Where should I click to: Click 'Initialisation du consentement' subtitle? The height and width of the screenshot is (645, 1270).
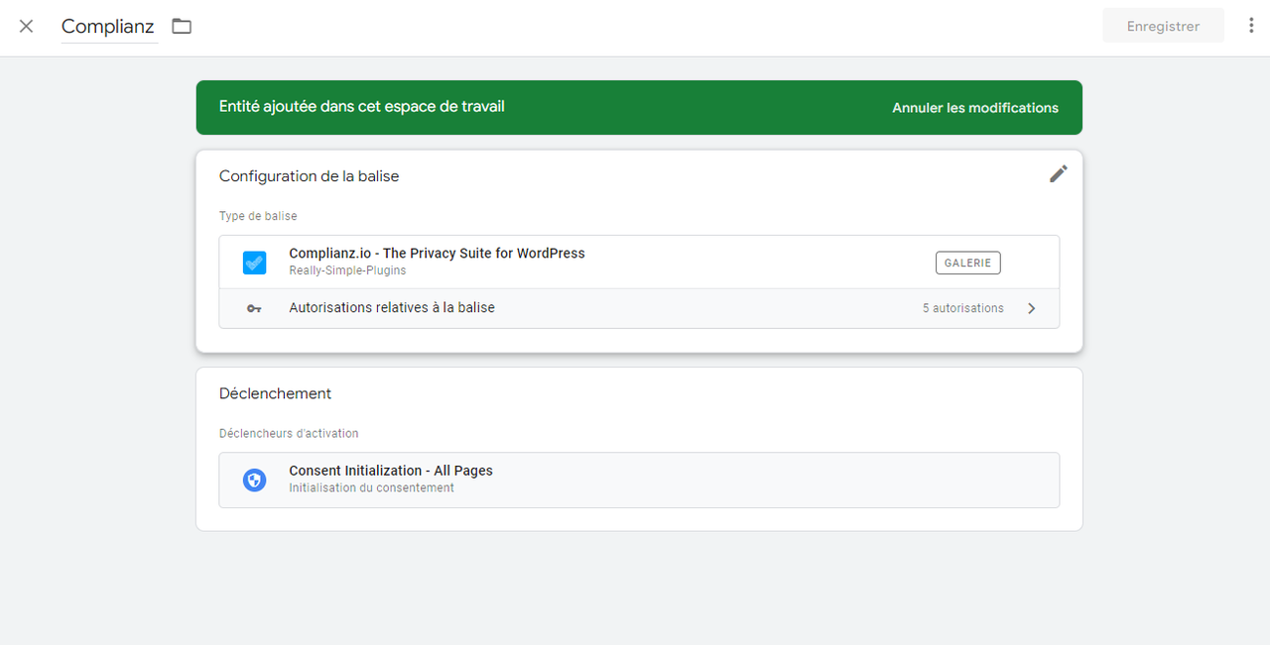point(371,487)
